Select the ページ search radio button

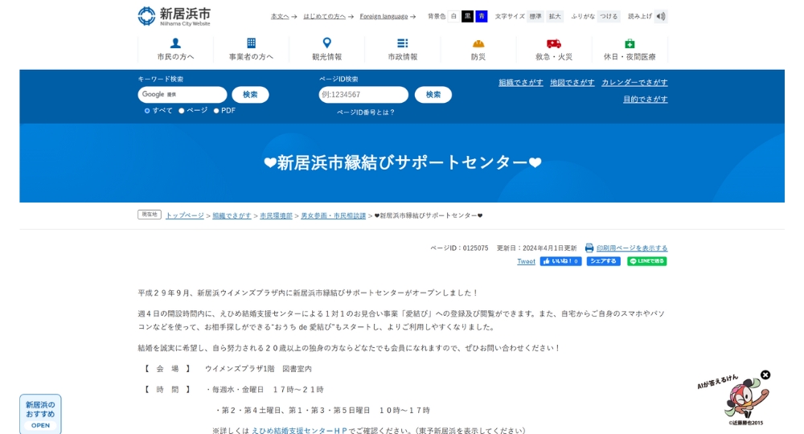click(182, 111)
